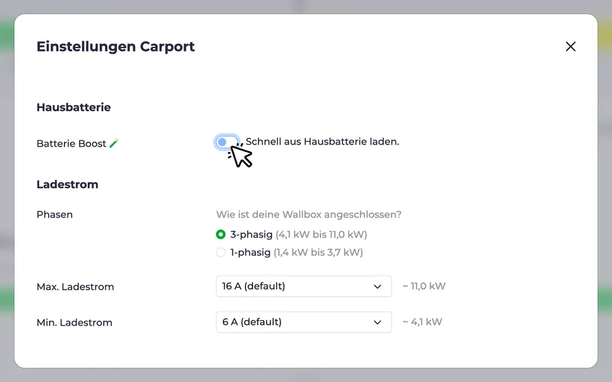This screenshot has width=612, height=382.
Task: Click the '~ 11,0 kW' power estimate
Action: click(x=424, y=286)
